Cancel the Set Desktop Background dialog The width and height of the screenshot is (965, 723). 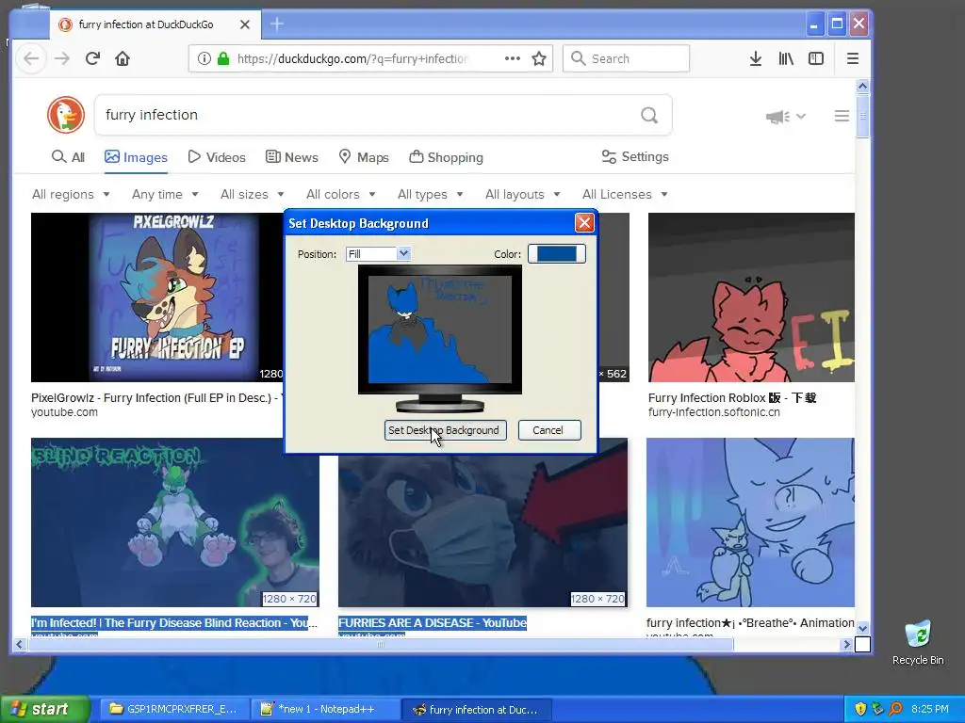pyautogui.click(x=549, y=430)
